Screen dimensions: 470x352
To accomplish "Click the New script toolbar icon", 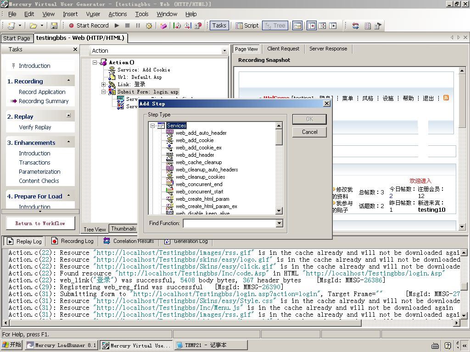I will [11, 26].
